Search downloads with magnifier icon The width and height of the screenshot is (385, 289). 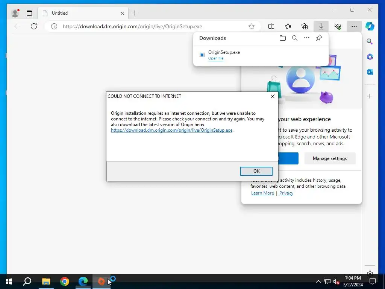point(295,38)
